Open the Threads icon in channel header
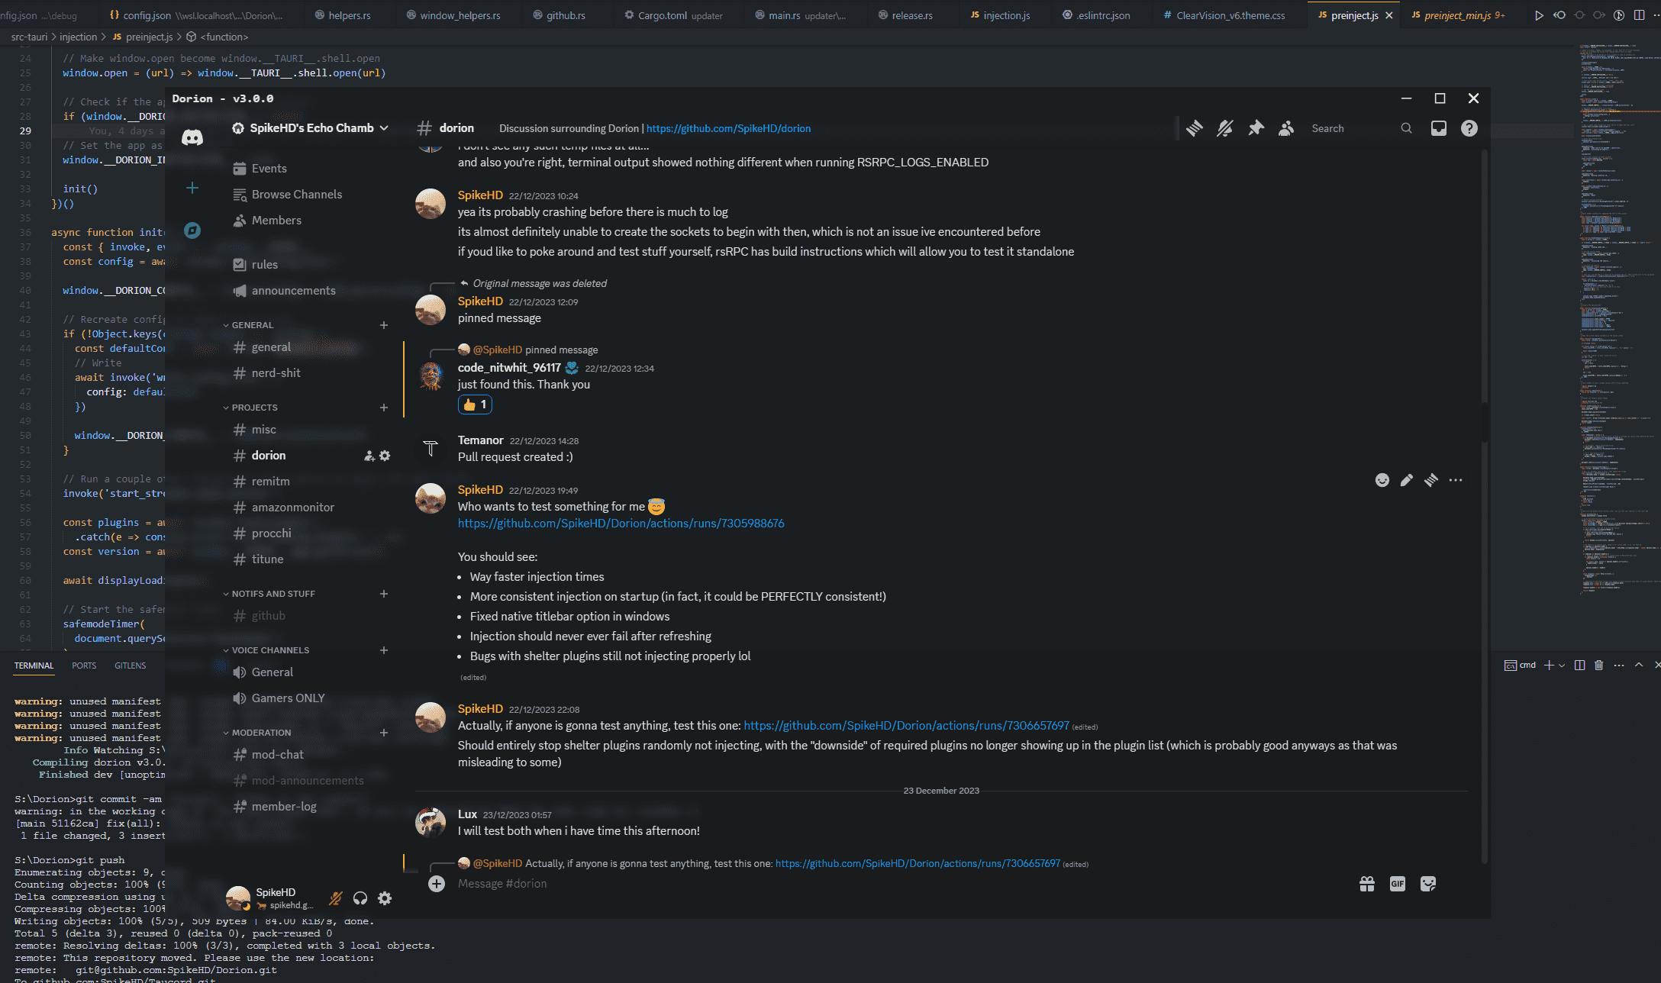 [1195, 128]
